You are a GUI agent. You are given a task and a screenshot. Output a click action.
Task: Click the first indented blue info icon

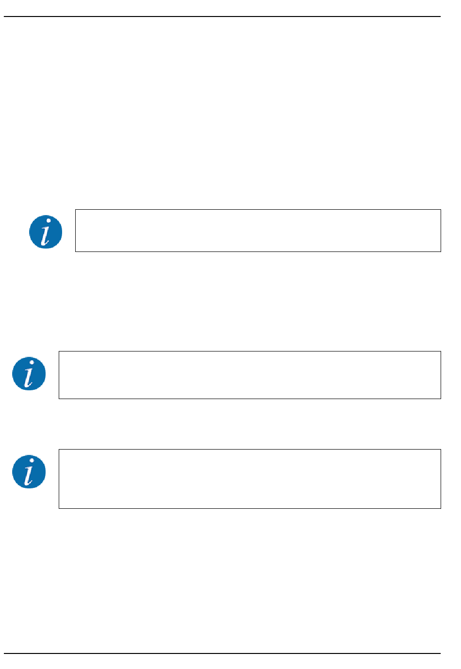(x=46, y=232)
